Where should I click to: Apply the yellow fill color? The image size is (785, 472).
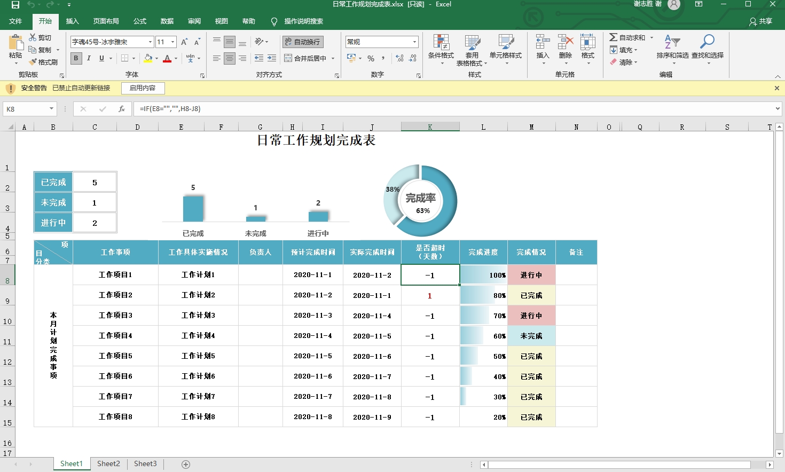point(148,58)
